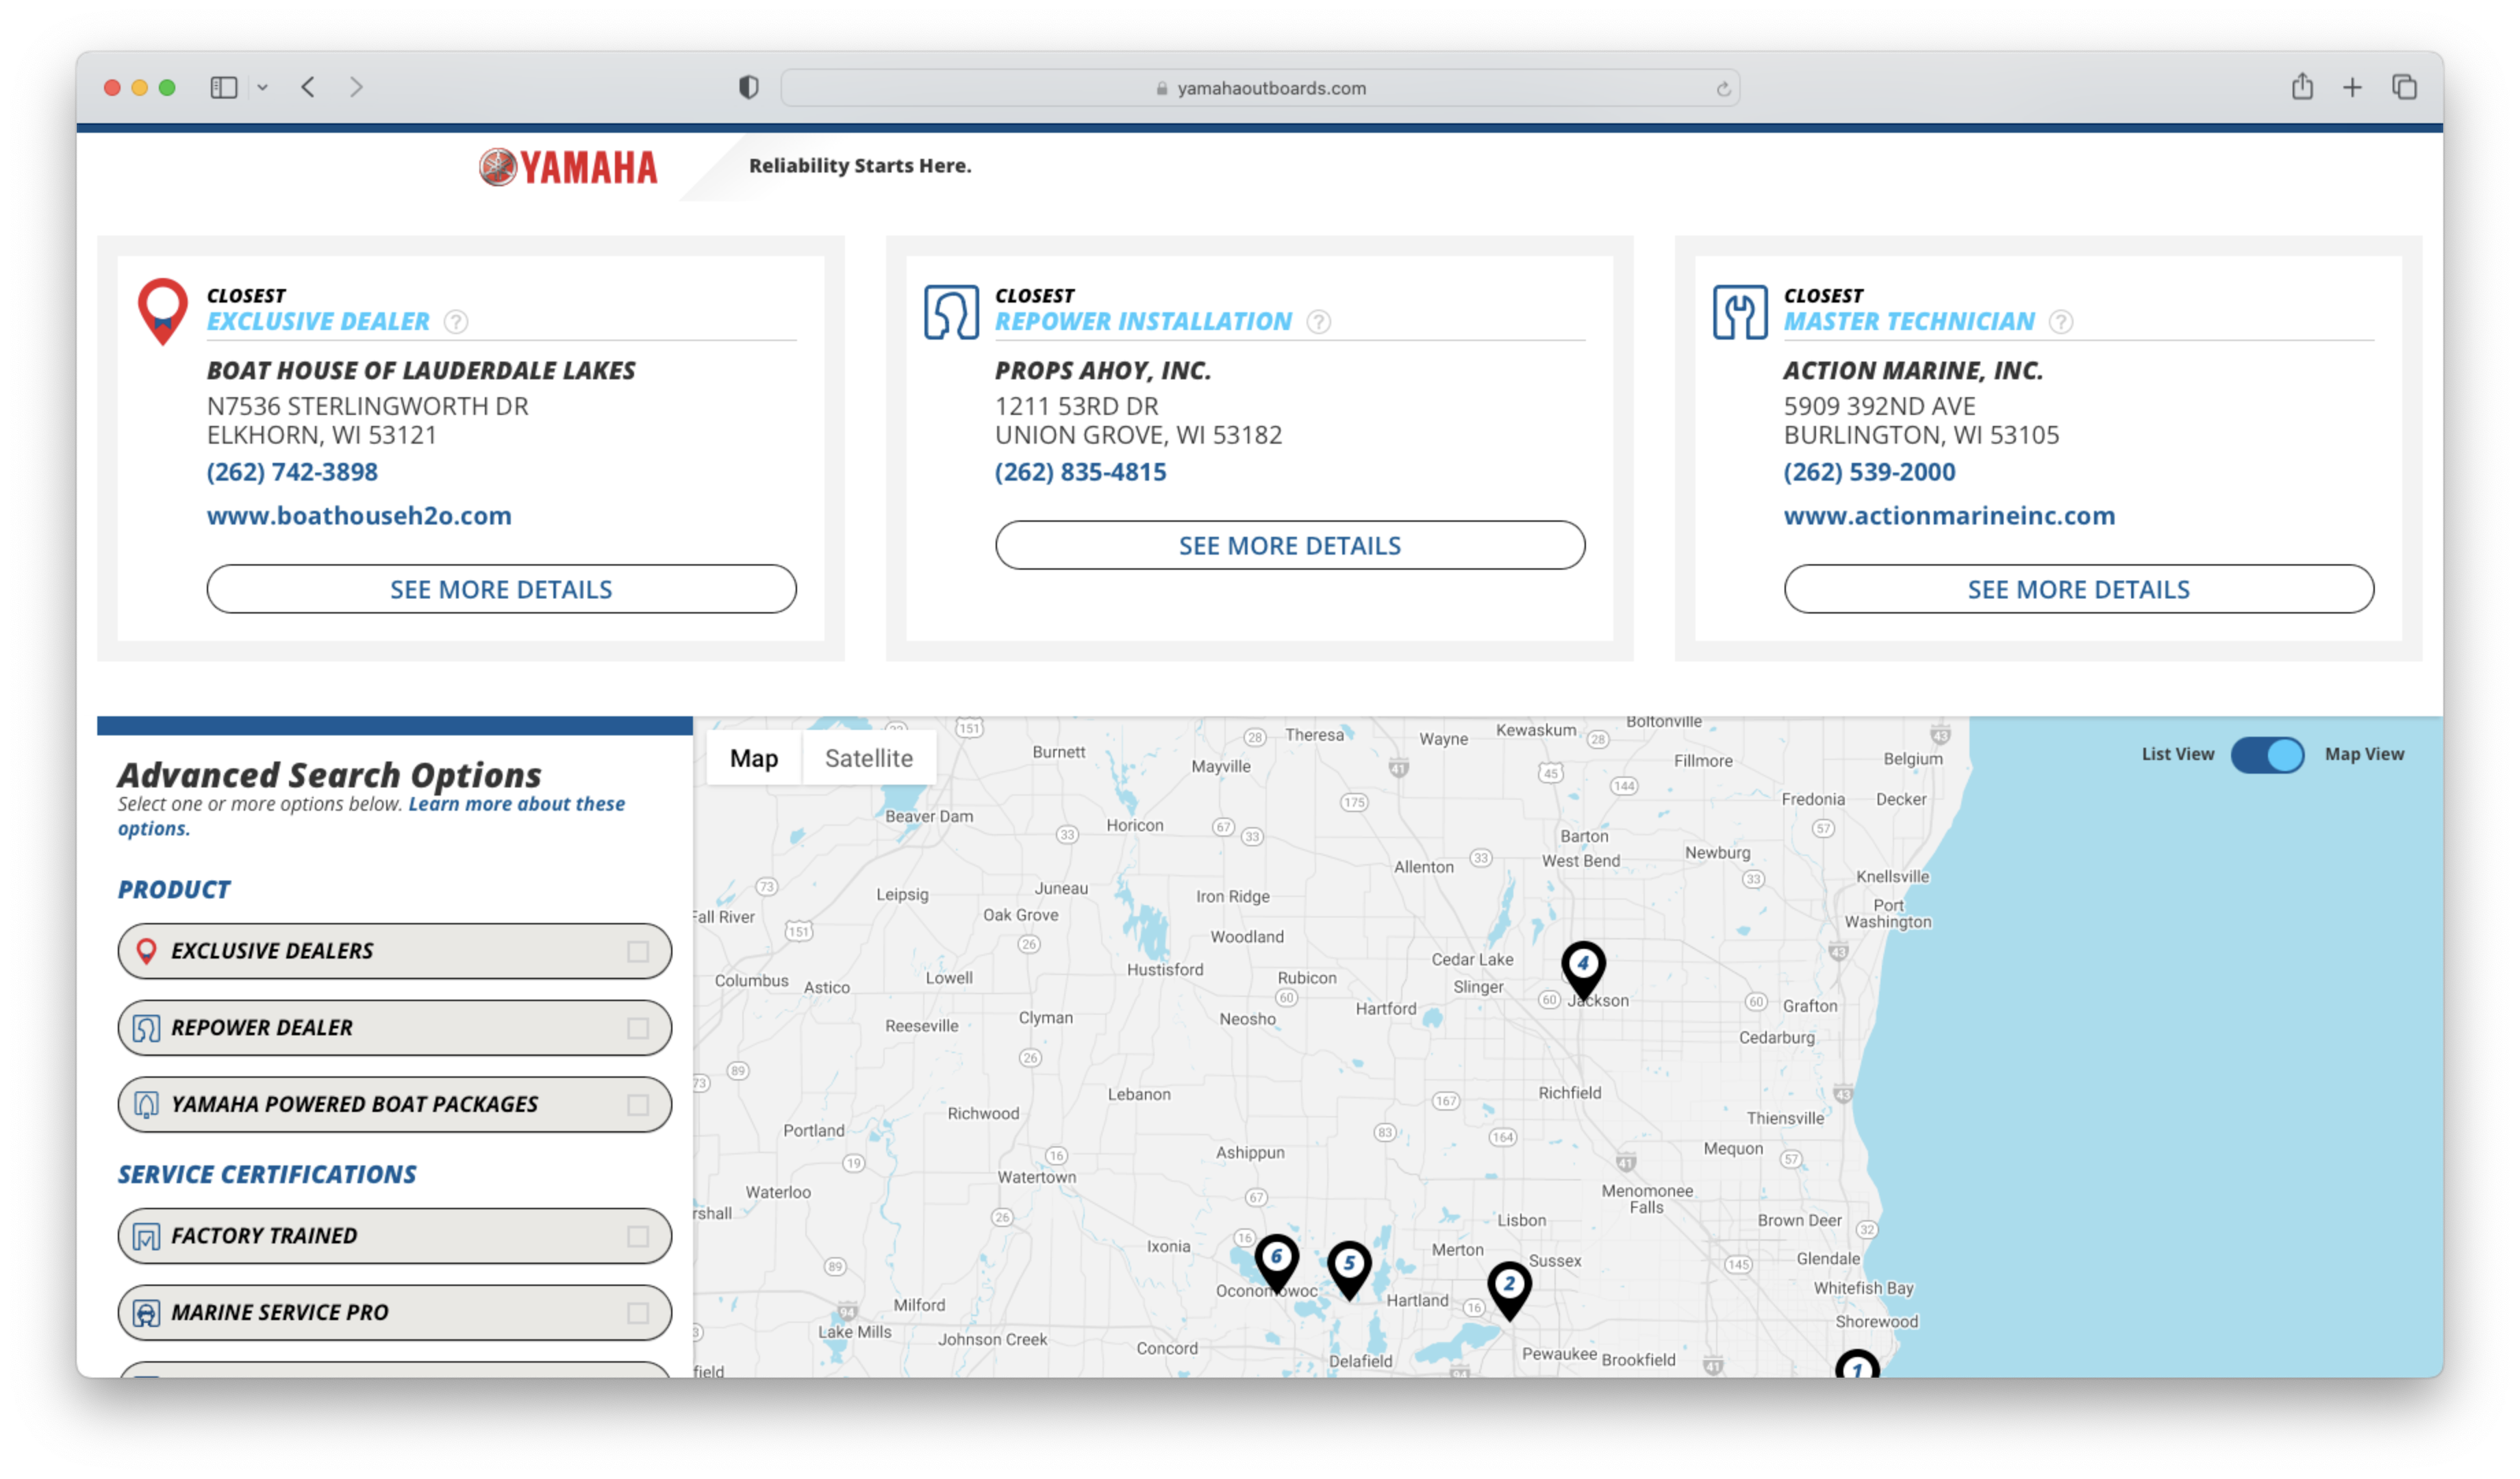Viewport: 2520px width, 1479px height.
Task: Toggle the Safari sidebar icon
Action: coord(224,88)
